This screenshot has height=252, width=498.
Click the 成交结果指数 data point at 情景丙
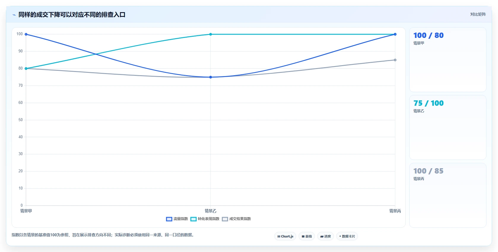(x=395, y=60)
